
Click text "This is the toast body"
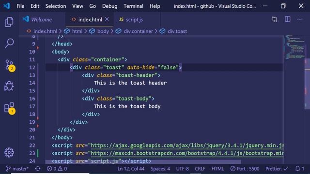[127, 106]
